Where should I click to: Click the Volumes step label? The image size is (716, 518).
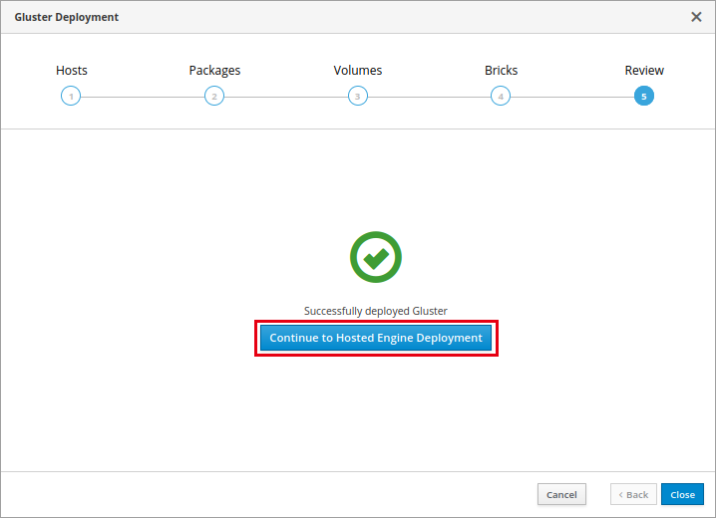click(358, 70)
